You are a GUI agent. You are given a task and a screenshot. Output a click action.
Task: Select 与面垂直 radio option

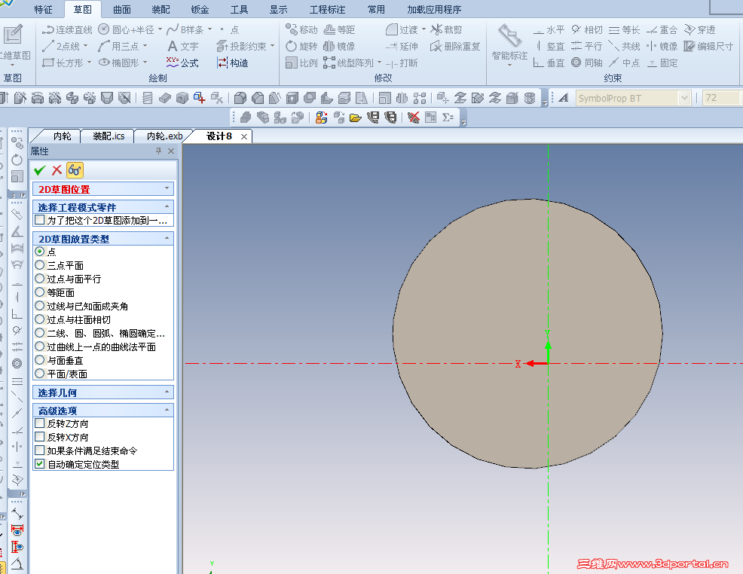40,360
